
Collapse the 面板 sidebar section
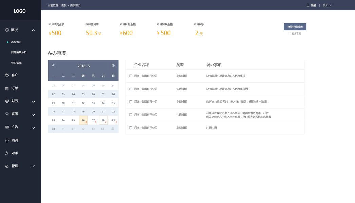[x=33, y=30]
